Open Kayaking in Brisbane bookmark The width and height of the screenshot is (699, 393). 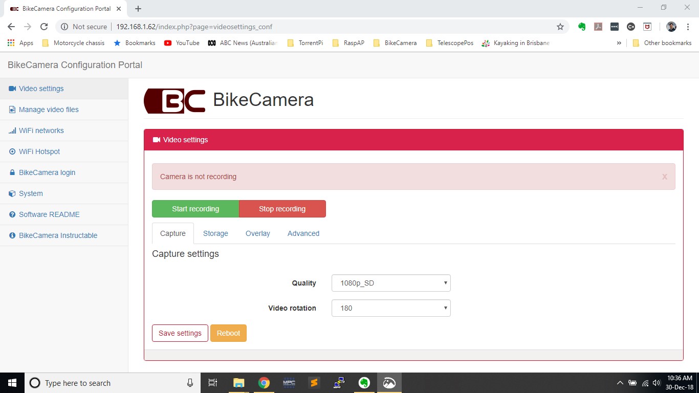(515, 43)
